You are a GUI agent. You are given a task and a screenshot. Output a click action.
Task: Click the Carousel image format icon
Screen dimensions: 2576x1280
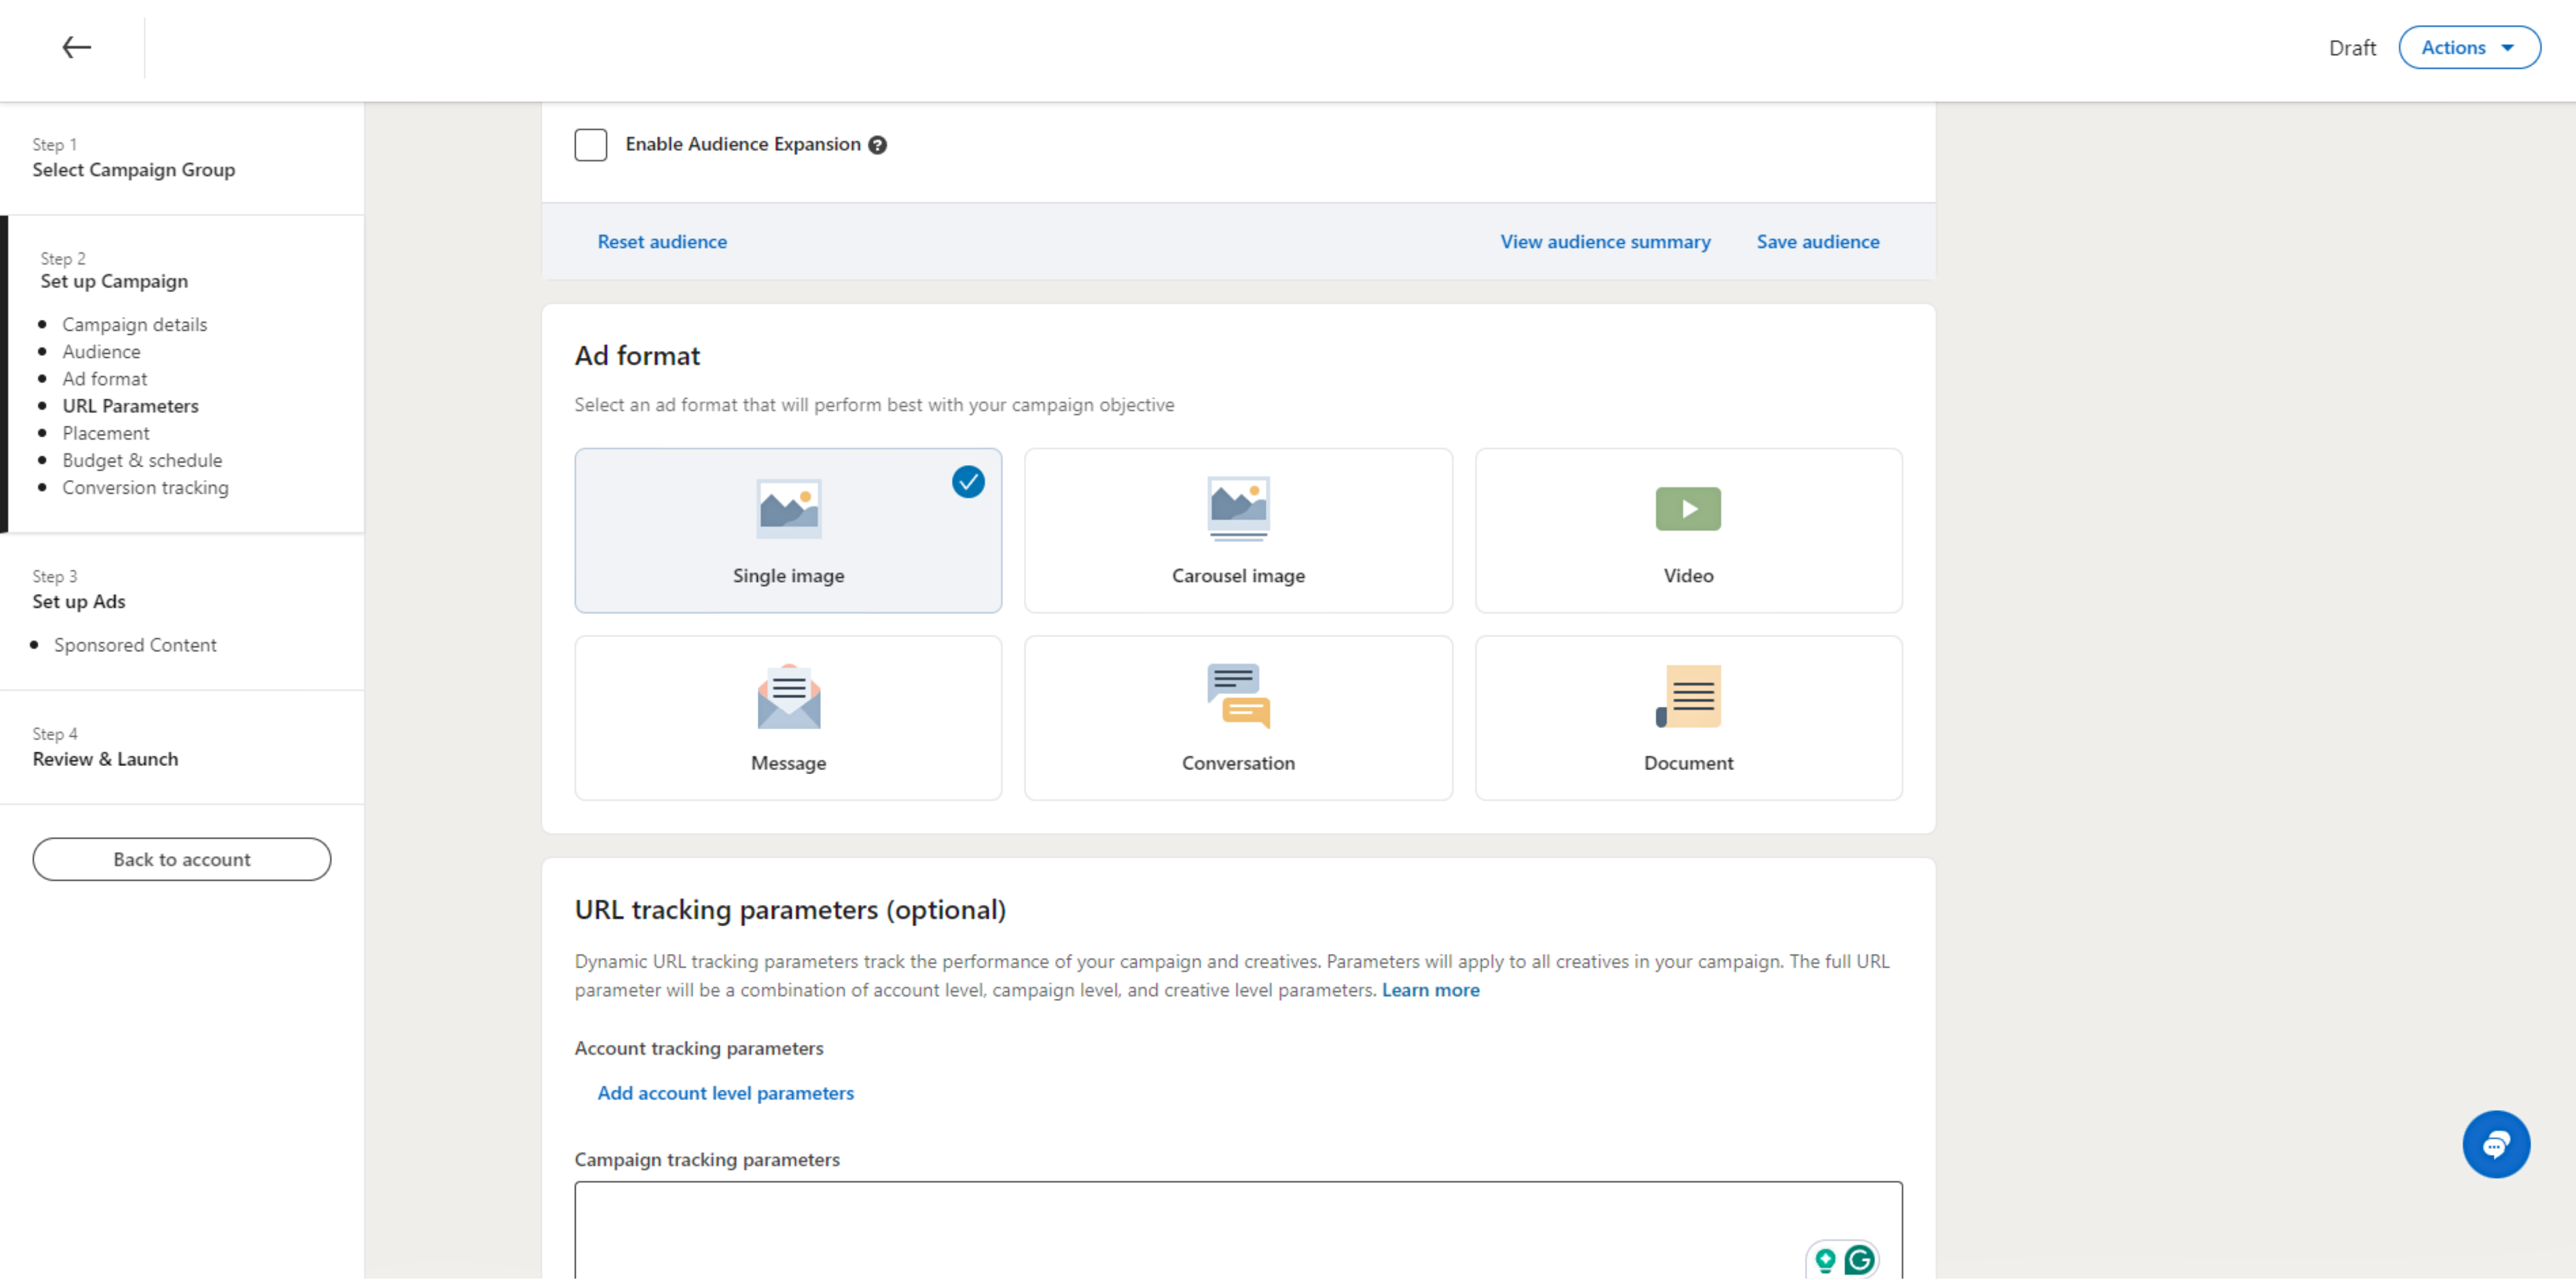tap(1238, 509)
